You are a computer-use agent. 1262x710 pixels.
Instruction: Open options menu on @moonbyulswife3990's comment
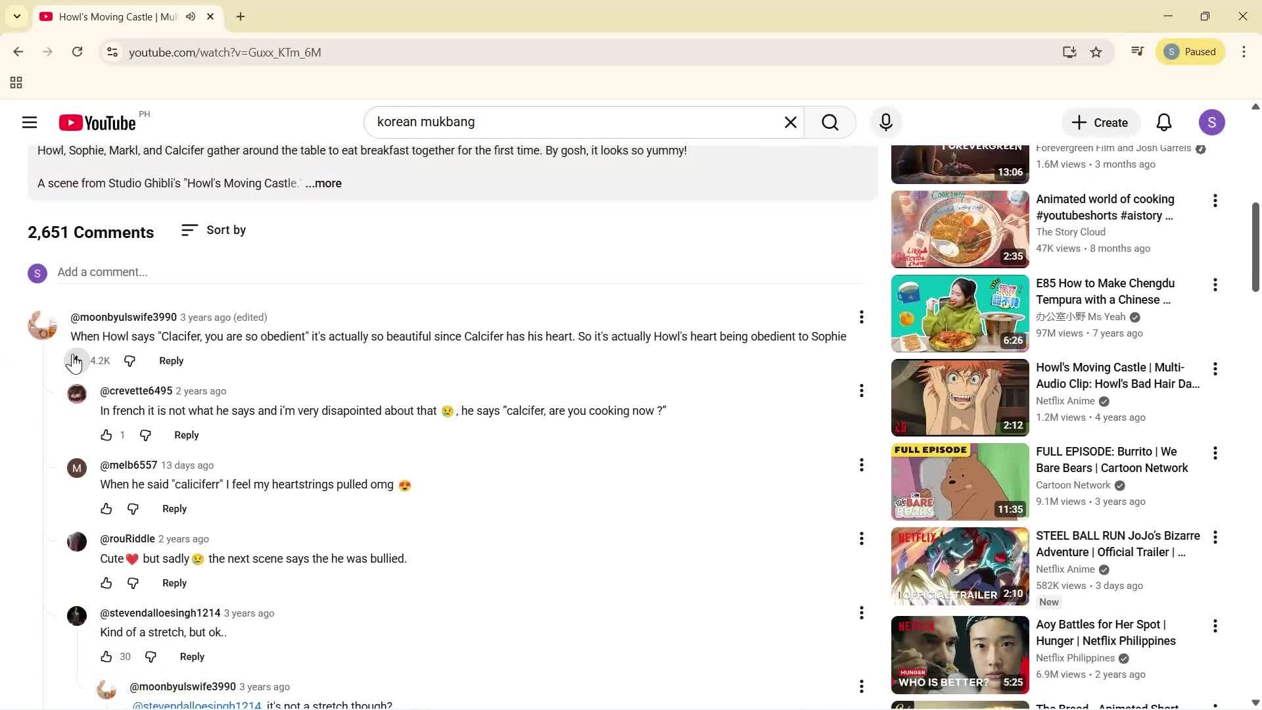(x=861, y=317)
